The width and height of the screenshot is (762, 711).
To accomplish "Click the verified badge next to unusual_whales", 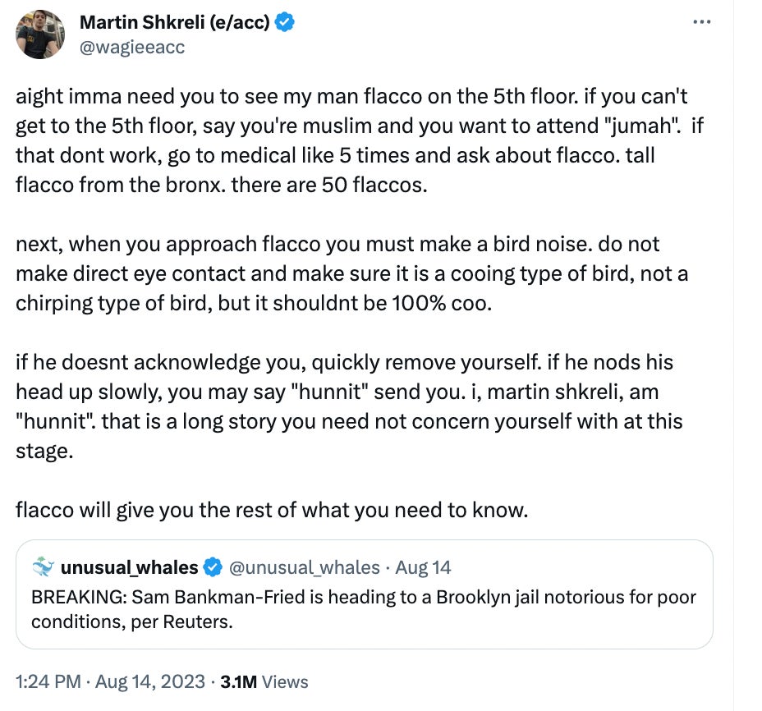I will 213,567.
